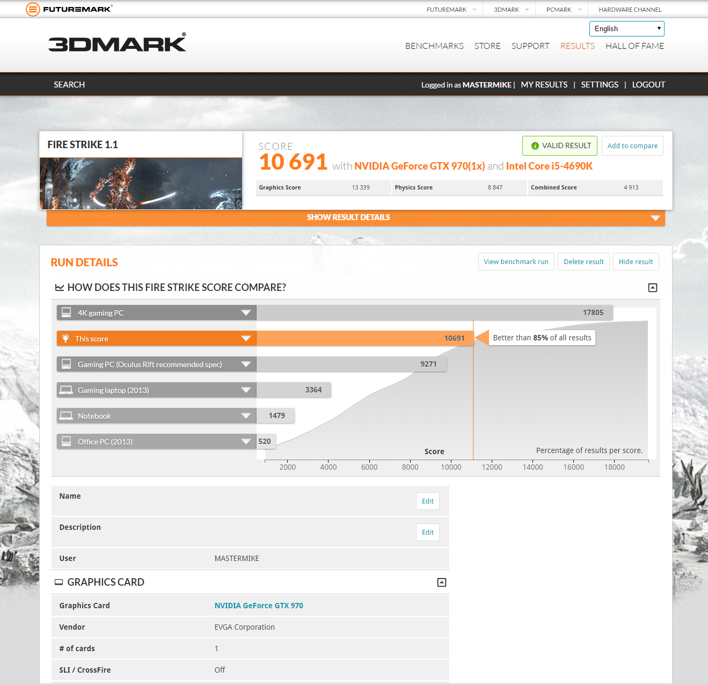Expand the Notebook row

coord(246,416)
